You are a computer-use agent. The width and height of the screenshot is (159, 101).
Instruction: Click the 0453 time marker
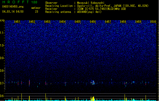(47, 22)
